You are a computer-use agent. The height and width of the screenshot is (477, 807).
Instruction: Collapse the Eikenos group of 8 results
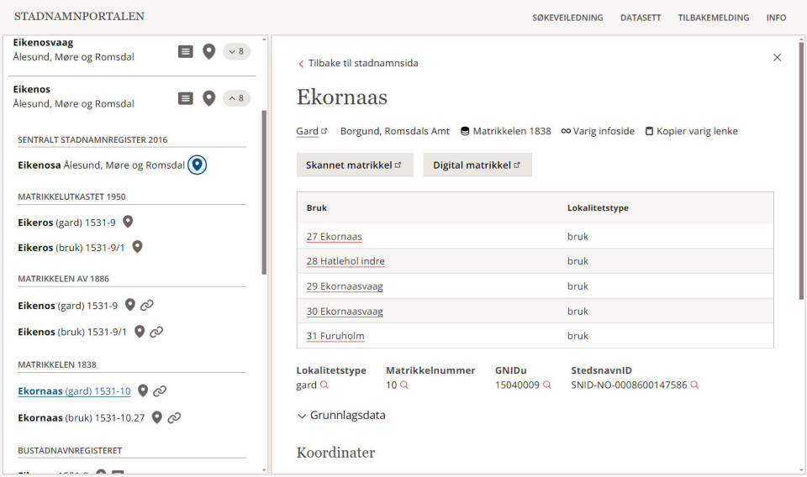pos(236,98)
